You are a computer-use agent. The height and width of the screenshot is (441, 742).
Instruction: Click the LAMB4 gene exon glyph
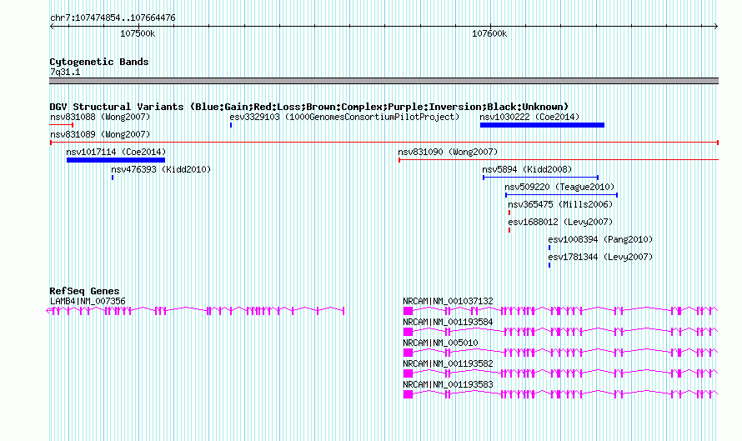pyautogui.click(x=195, y=311)
